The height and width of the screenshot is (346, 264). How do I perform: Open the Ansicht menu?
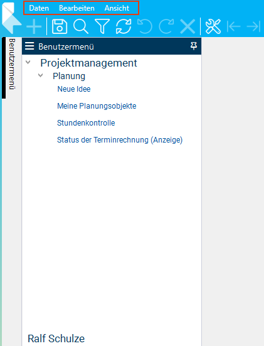(x=117, y=8)
